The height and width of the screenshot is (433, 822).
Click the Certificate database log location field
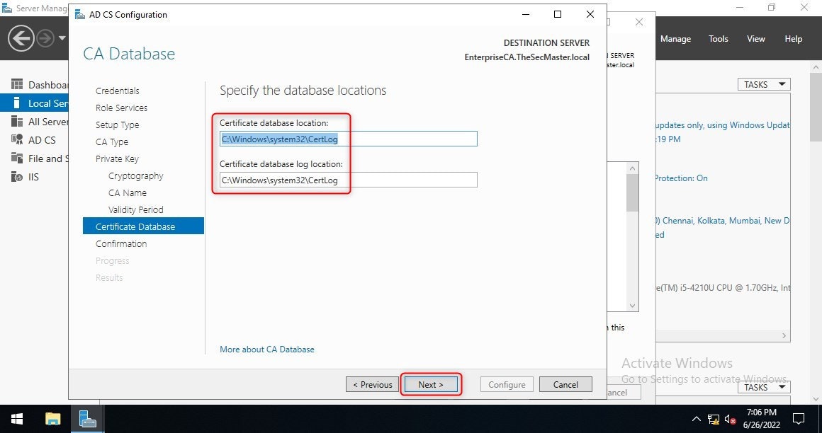click(348, 180)
